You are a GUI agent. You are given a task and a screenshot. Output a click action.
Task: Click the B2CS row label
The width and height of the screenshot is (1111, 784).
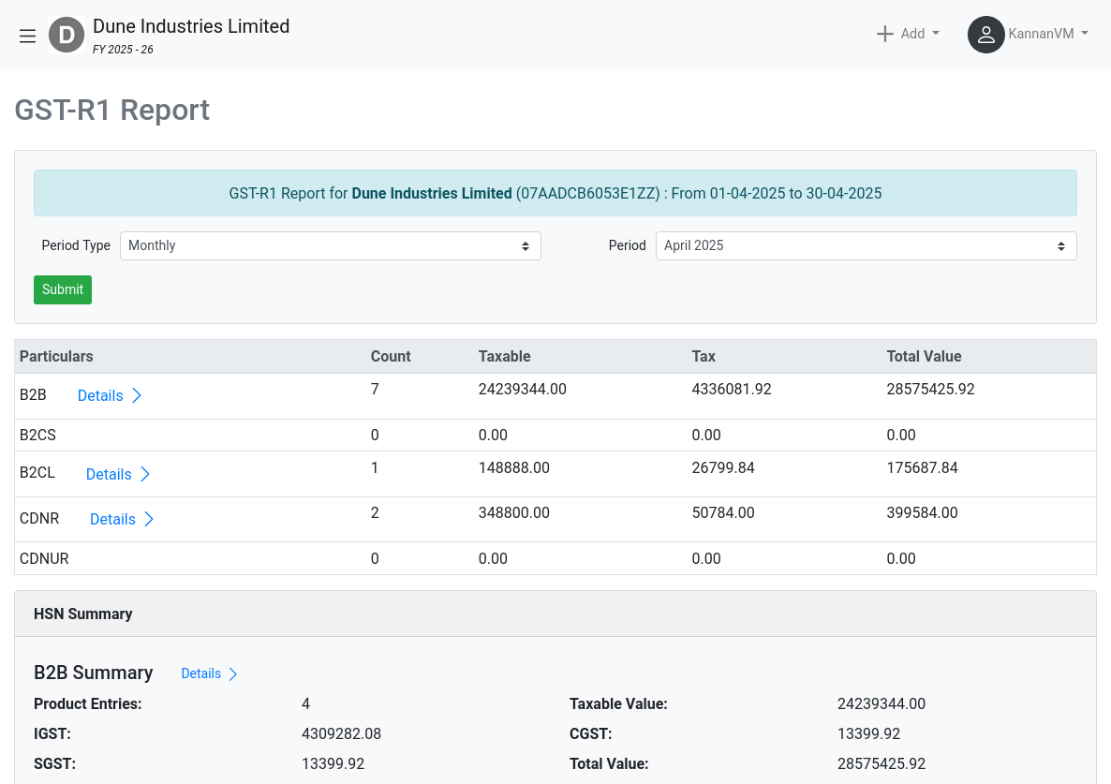tap(37, 436)
